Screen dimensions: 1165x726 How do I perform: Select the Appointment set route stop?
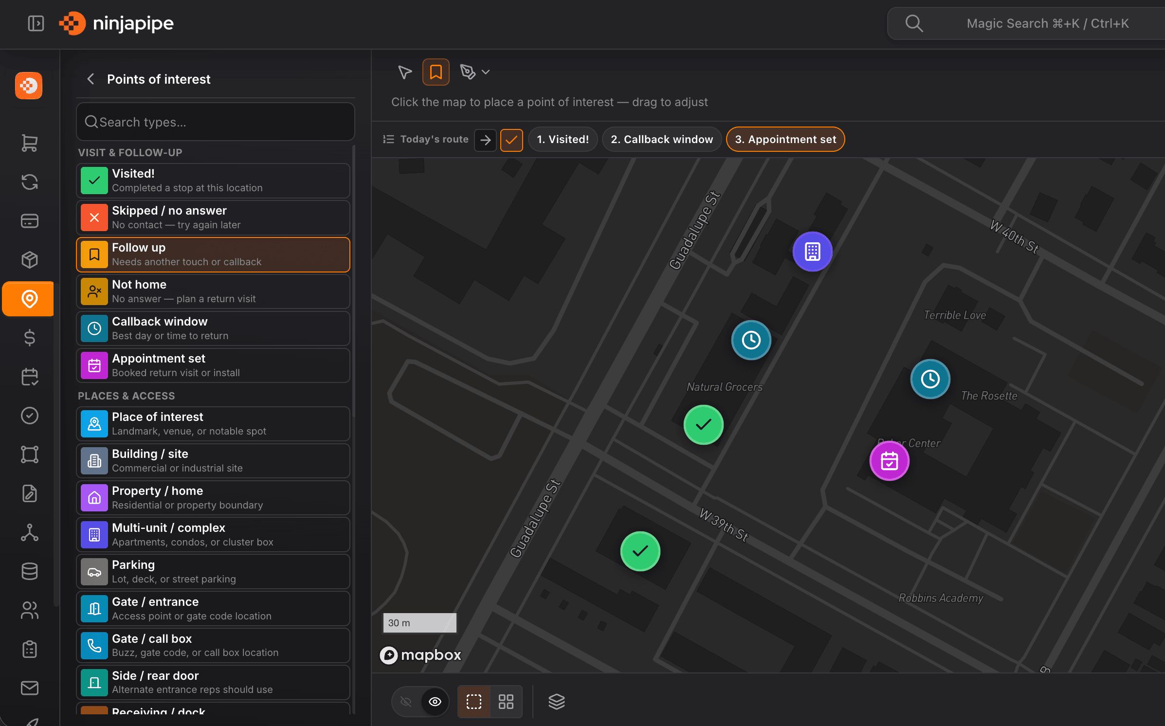click(785, 140)
